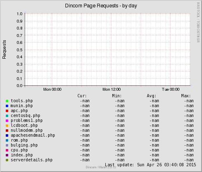
Task: Click the orange lcdboot.php legend swatch
Action: pos(7,126)
